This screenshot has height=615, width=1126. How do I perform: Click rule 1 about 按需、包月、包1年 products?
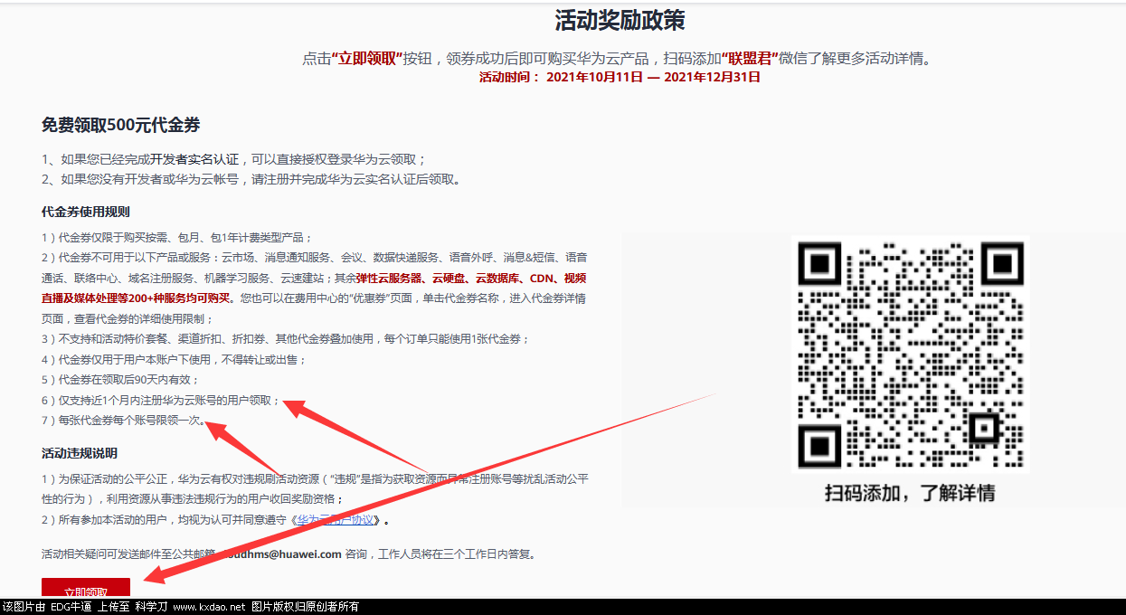(176, 238)
